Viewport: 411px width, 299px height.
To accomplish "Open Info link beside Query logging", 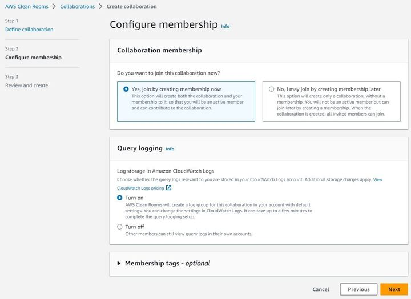I will pyautogui.click(x=170, y=149).
